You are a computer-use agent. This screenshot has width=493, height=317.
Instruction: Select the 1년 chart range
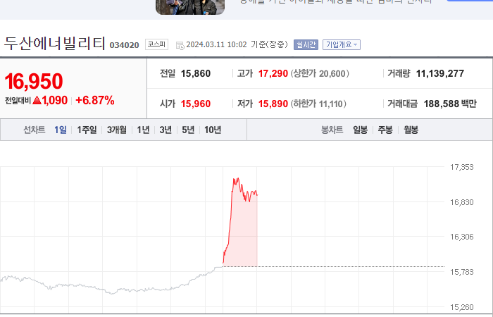[143, 130]
